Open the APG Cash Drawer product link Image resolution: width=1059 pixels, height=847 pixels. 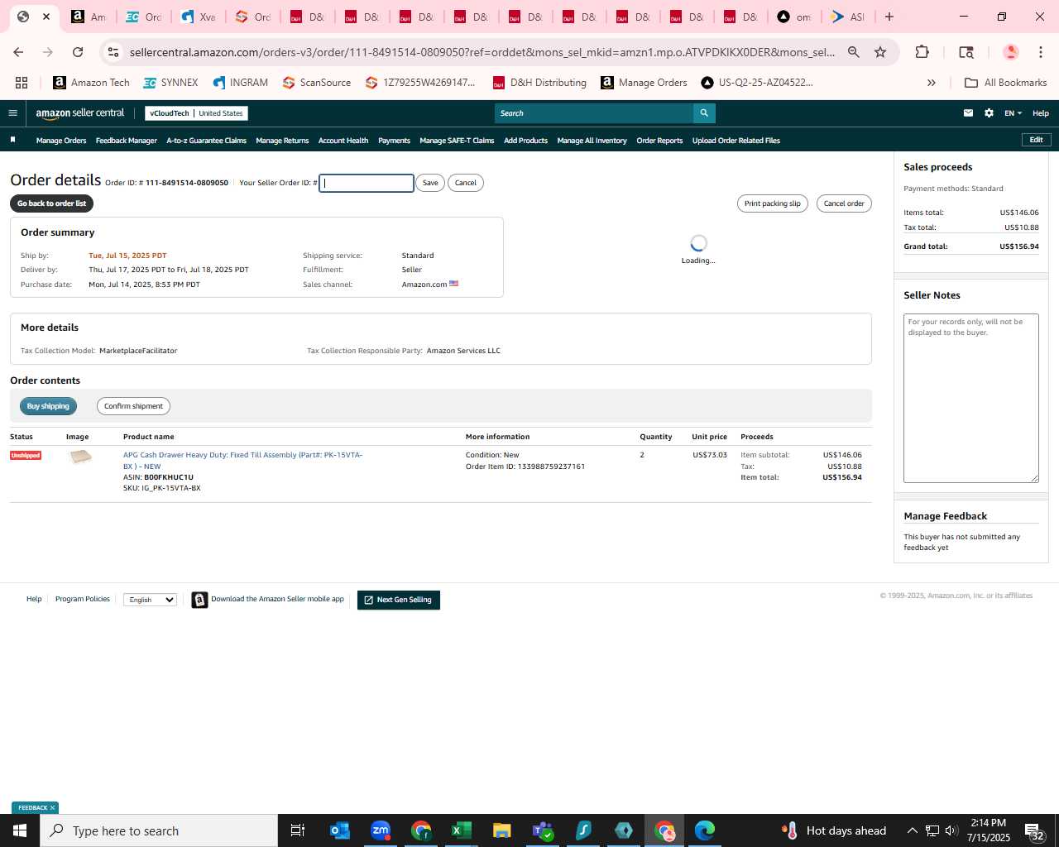click(x=242, y=461)
